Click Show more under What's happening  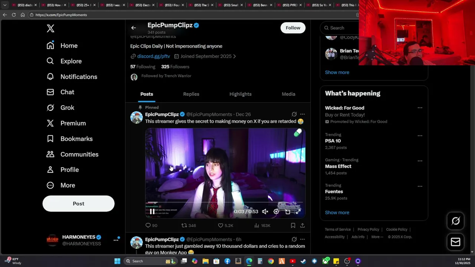[337, 212]
